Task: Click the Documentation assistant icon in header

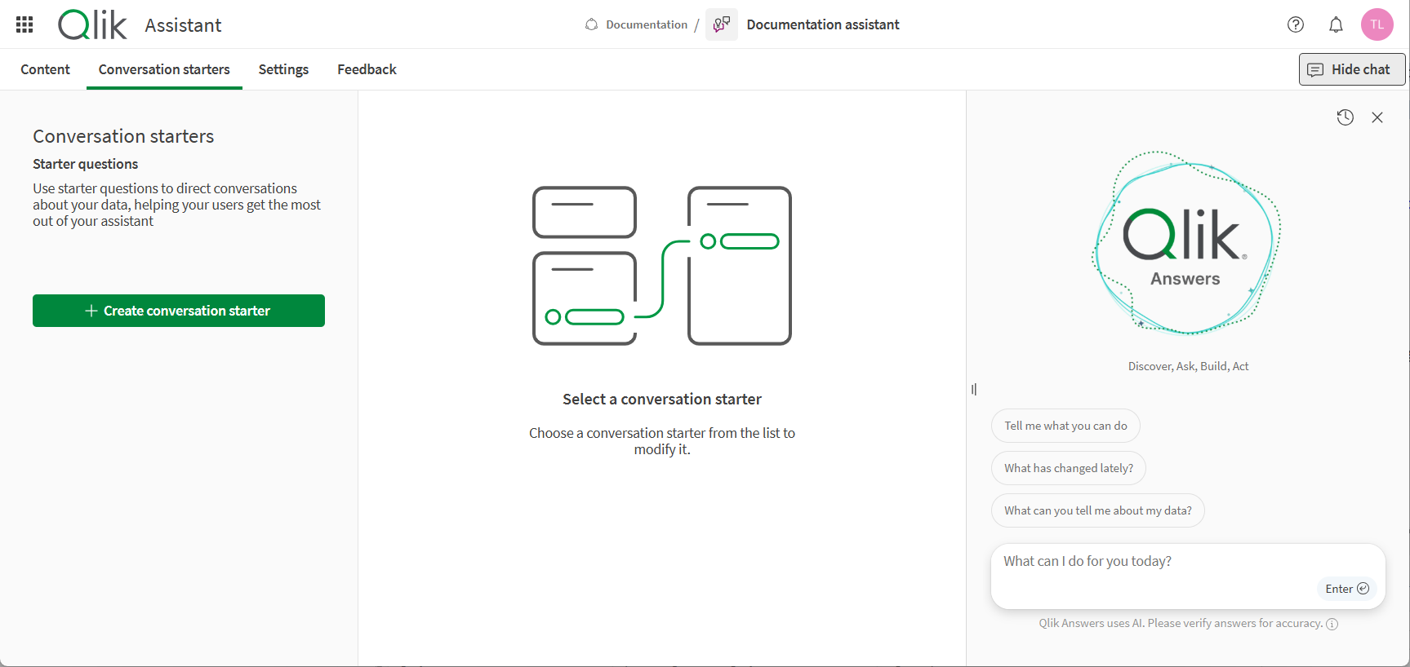Action: pos(721,24)
